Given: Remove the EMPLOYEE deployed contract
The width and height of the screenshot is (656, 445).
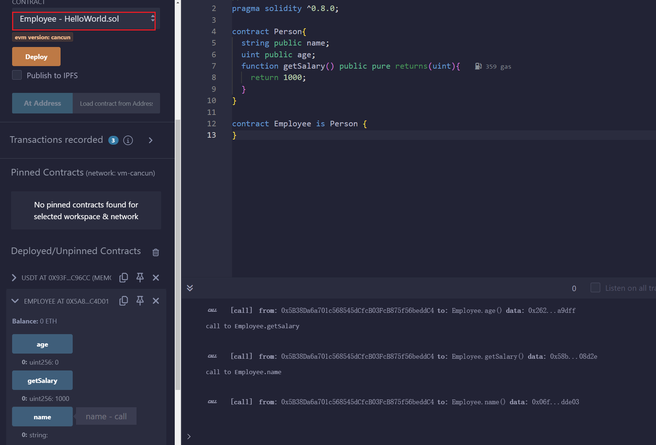Looking at the screenshot, I should click(x=156, y=301).
